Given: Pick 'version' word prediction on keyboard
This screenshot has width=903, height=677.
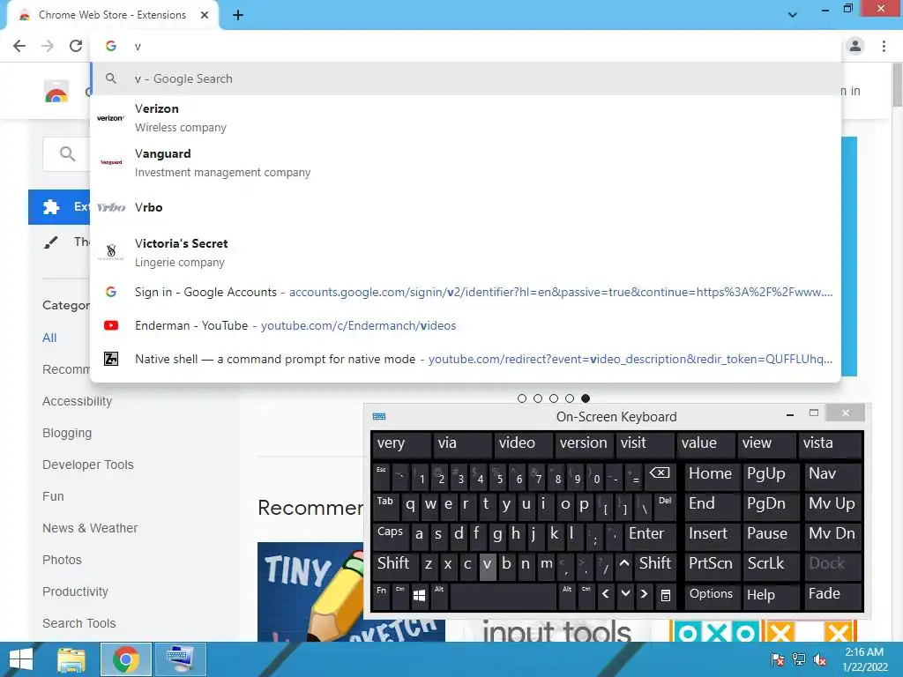Looking at the screenshot, I should pos(584,444).
